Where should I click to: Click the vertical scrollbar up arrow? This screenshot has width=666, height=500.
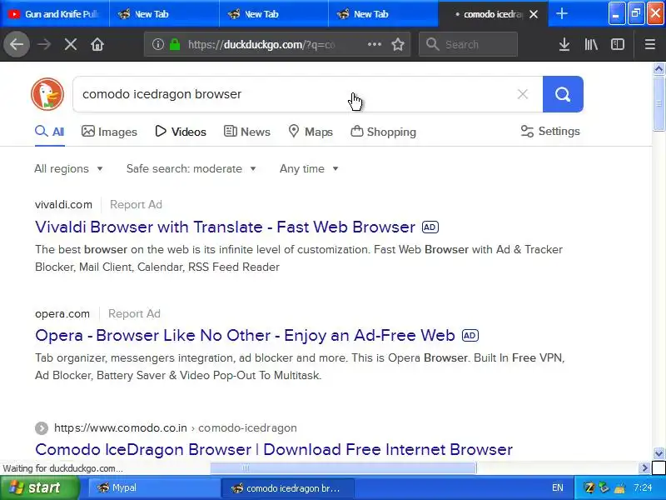click(659, 68)
